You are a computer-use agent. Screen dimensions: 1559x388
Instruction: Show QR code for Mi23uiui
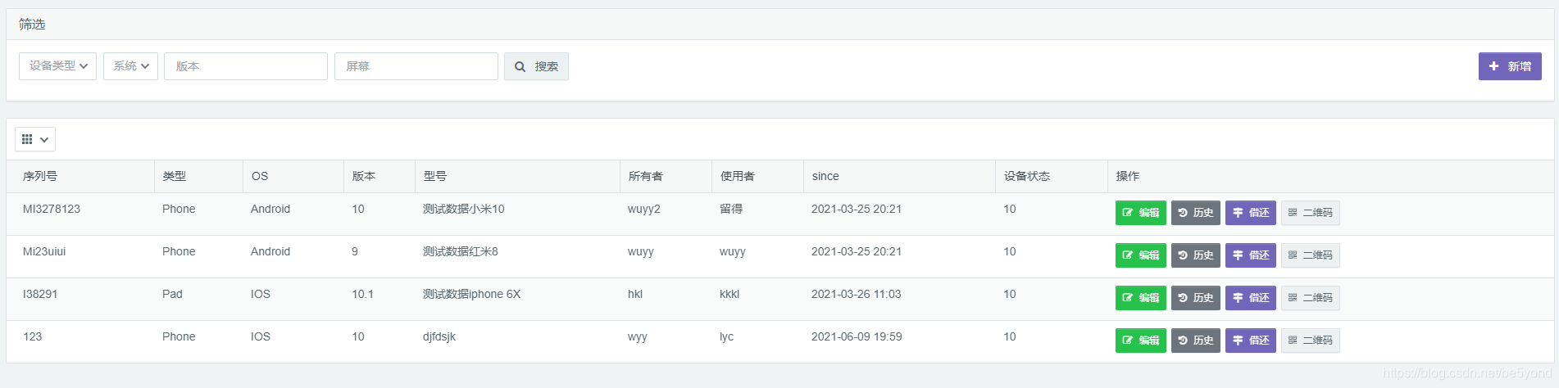(x=1310, y=255)
